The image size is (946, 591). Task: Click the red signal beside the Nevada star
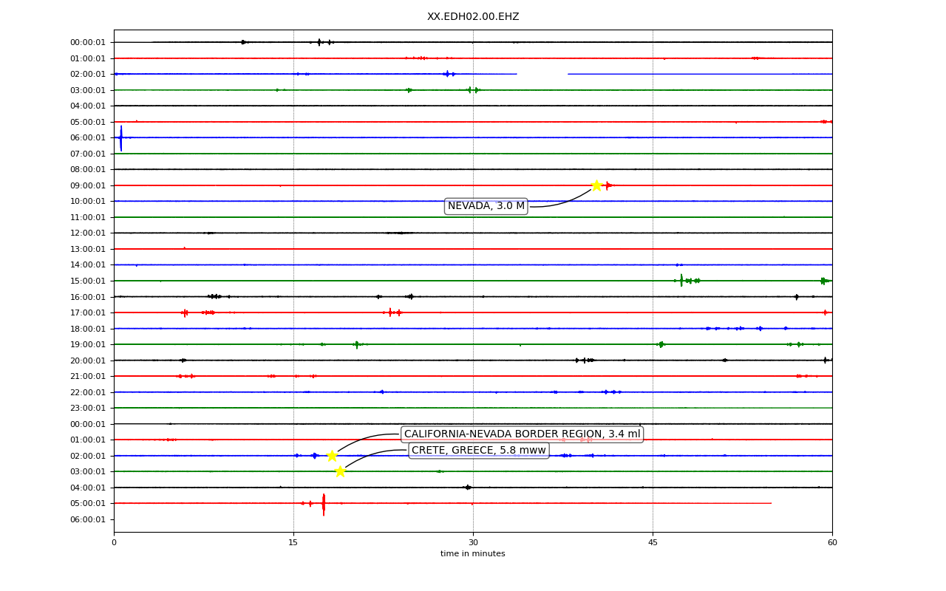pos(608,185)
